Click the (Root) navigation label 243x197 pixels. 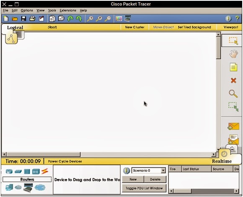[52, 27]
